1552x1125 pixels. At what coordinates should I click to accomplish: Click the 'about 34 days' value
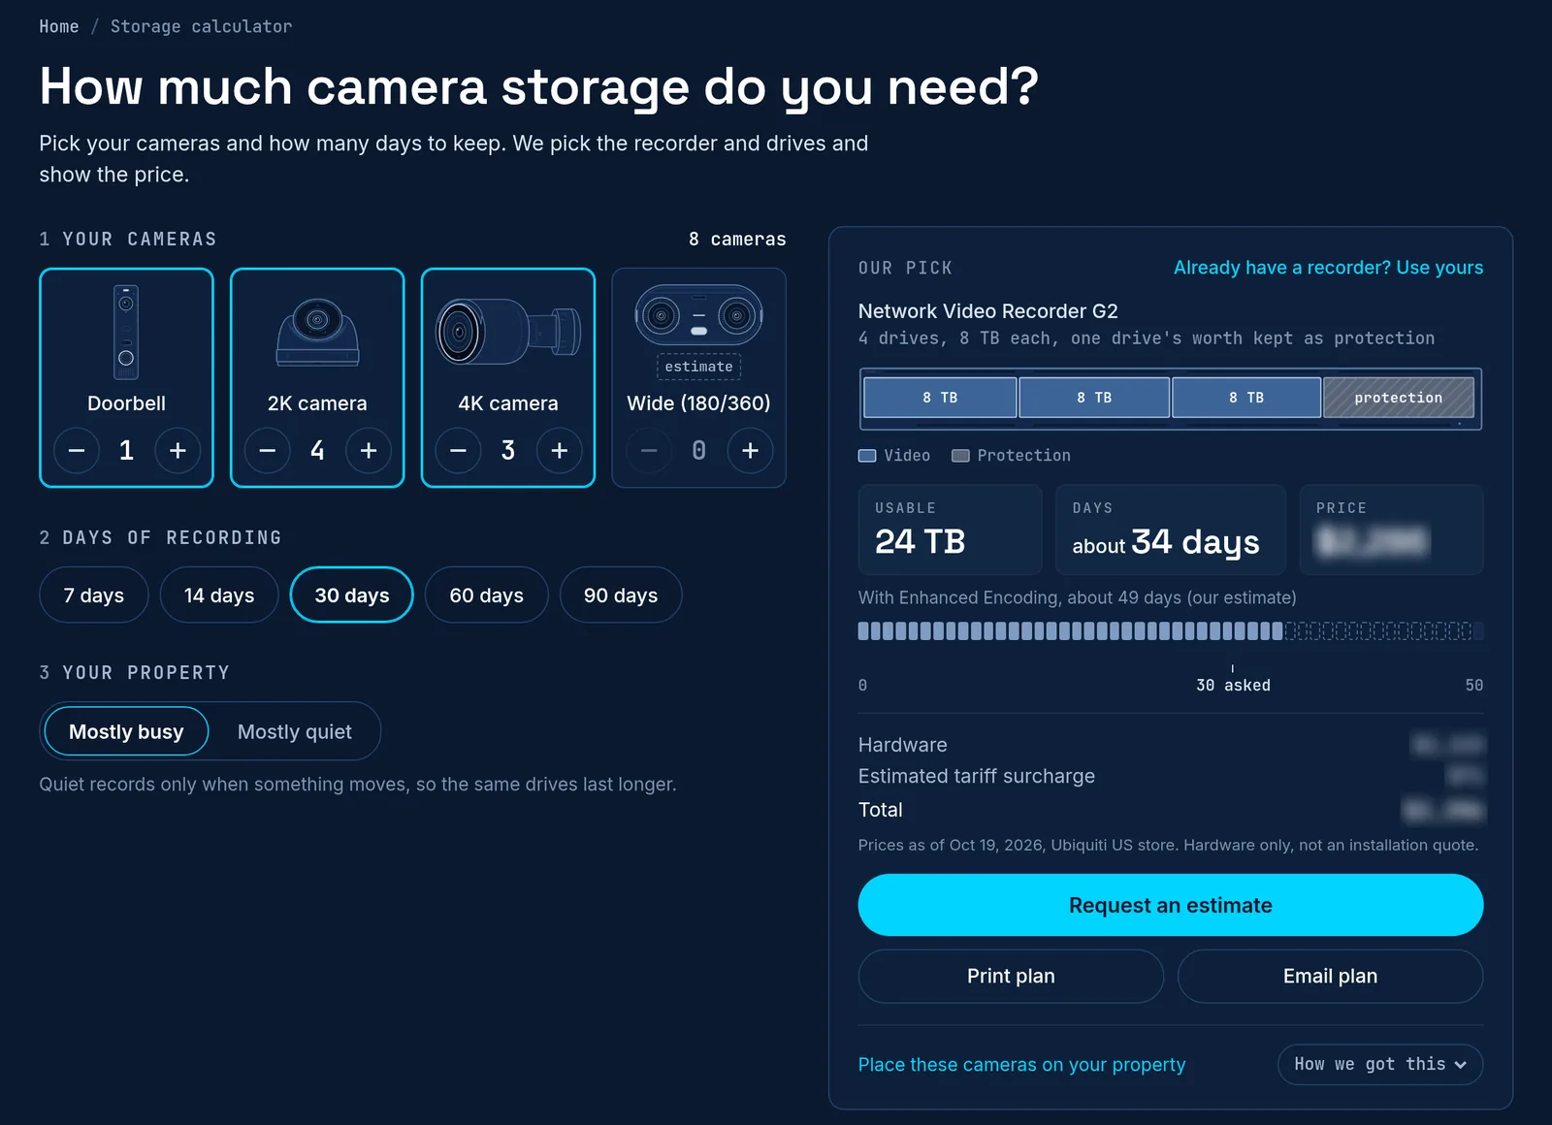tap(1166, 542)
